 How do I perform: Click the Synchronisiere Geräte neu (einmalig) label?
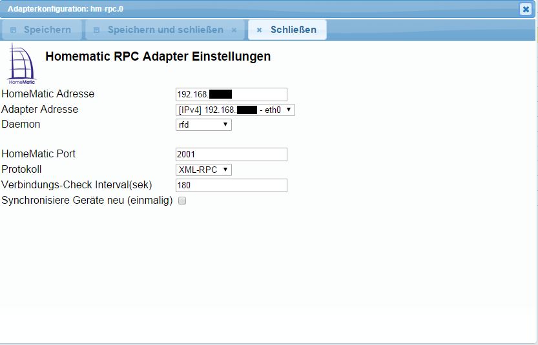point(87,200)
